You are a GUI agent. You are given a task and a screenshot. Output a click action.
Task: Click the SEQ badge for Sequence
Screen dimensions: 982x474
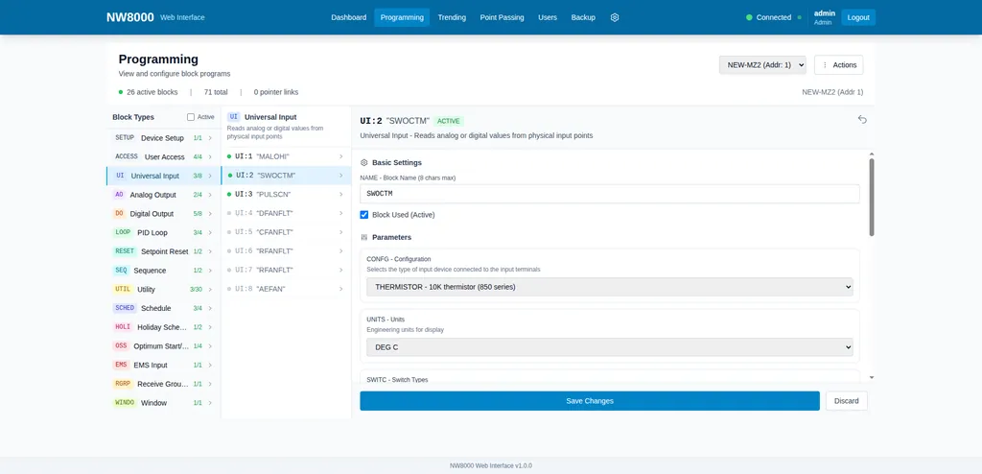tap(122, 271)
